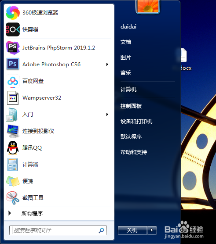This screenshot has height=244, width=216.
Task: Open 音乐 library
Action: 126,73
